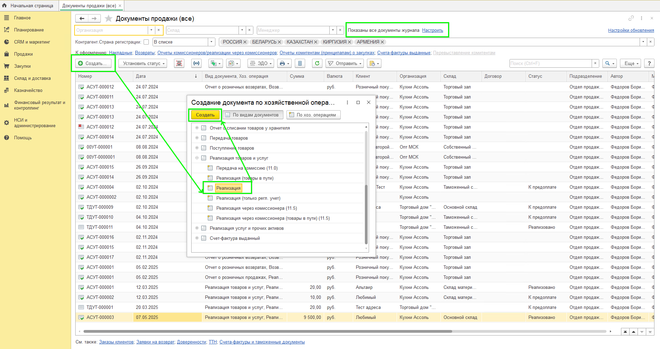
Task: Go forward with the right arrow button
Action: (x=94, y=18)
